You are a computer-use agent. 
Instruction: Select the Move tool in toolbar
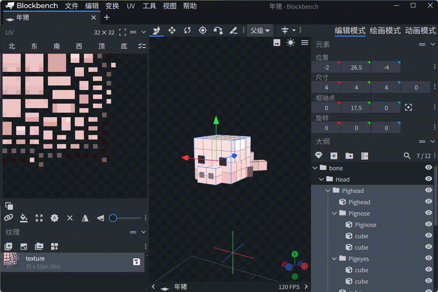pyautogui.click(x=172, y=30)
